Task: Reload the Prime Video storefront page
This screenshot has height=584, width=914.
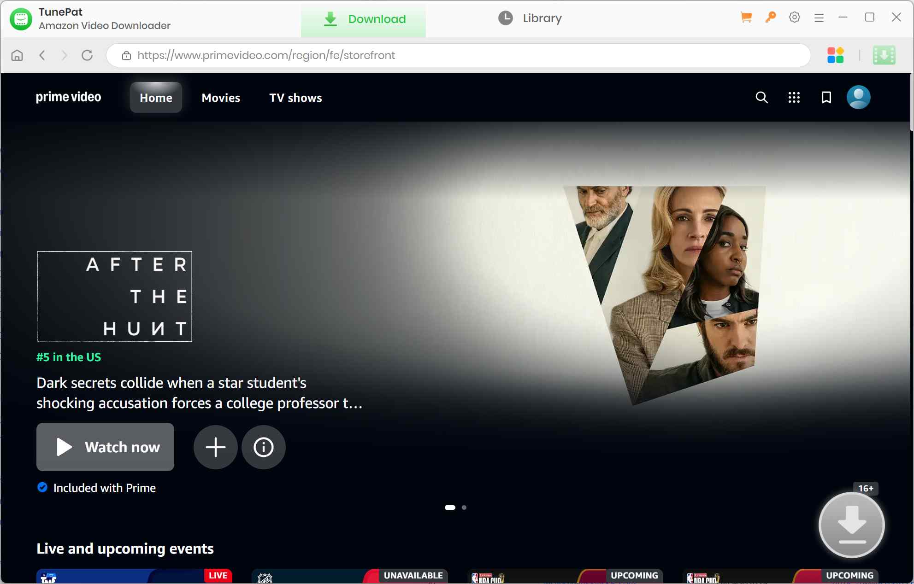Action: click(x=87, y=55)
